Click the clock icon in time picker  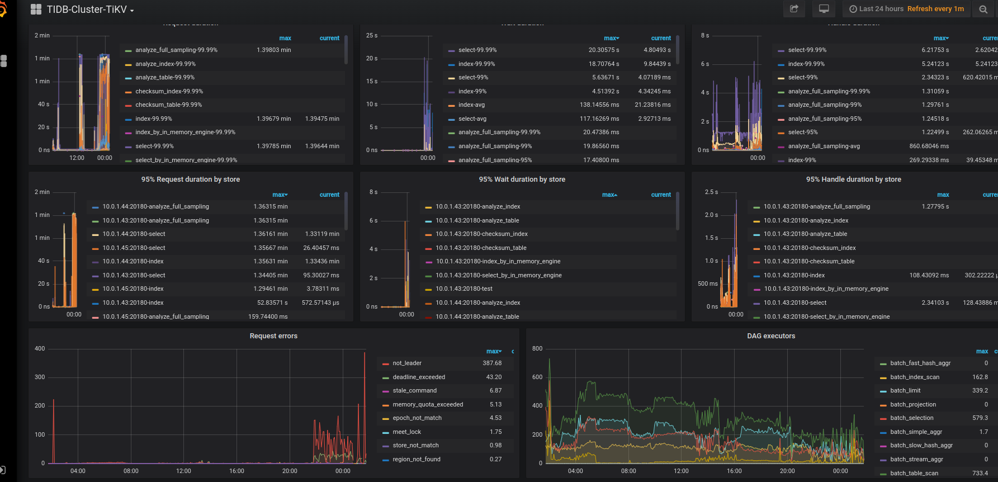click(x=853, y=9)
